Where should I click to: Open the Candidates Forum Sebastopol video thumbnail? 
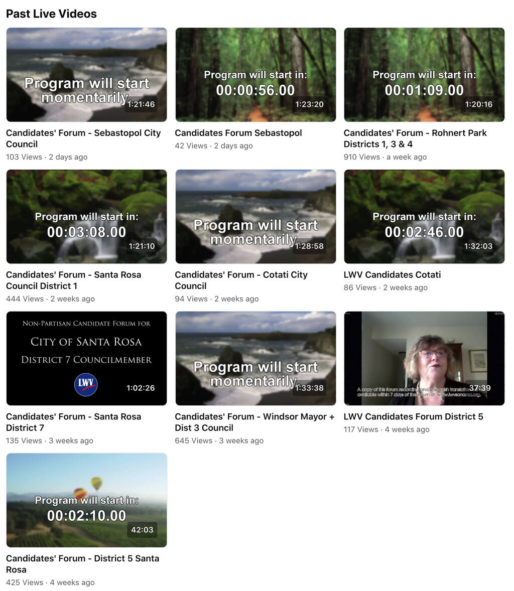click(255, 75)
